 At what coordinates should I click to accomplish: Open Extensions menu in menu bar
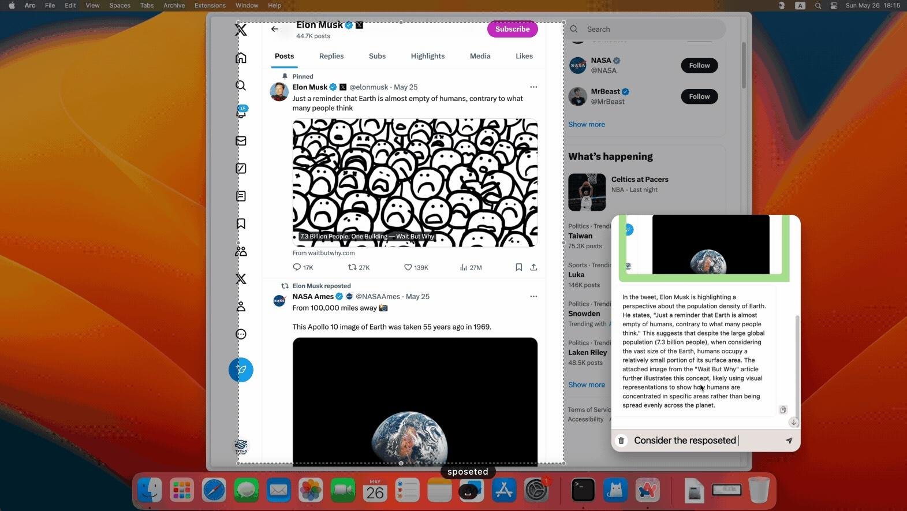[x=210, y=5]
